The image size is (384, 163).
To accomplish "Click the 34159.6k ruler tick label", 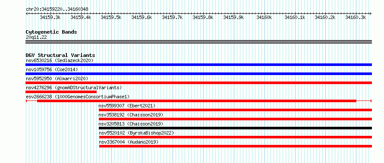I will pyautogui.click(x=142, y=17).
